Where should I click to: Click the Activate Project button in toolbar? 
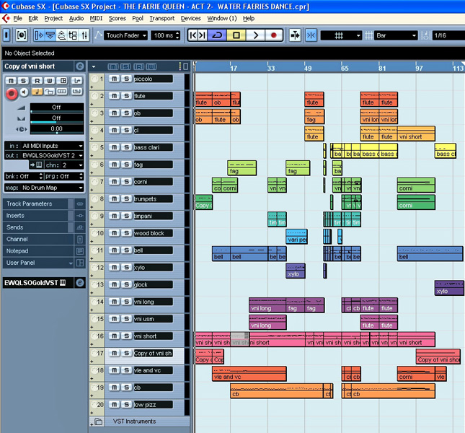[x=6, y=35]
